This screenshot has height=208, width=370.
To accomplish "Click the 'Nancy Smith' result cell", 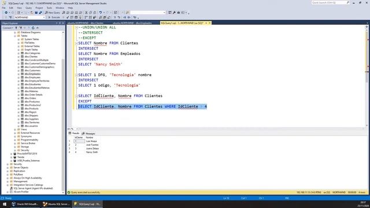I will pos(92,152).
